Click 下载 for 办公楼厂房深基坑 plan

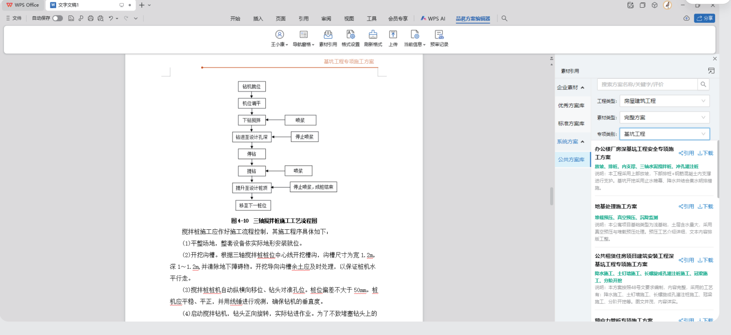tap(705, 153)
